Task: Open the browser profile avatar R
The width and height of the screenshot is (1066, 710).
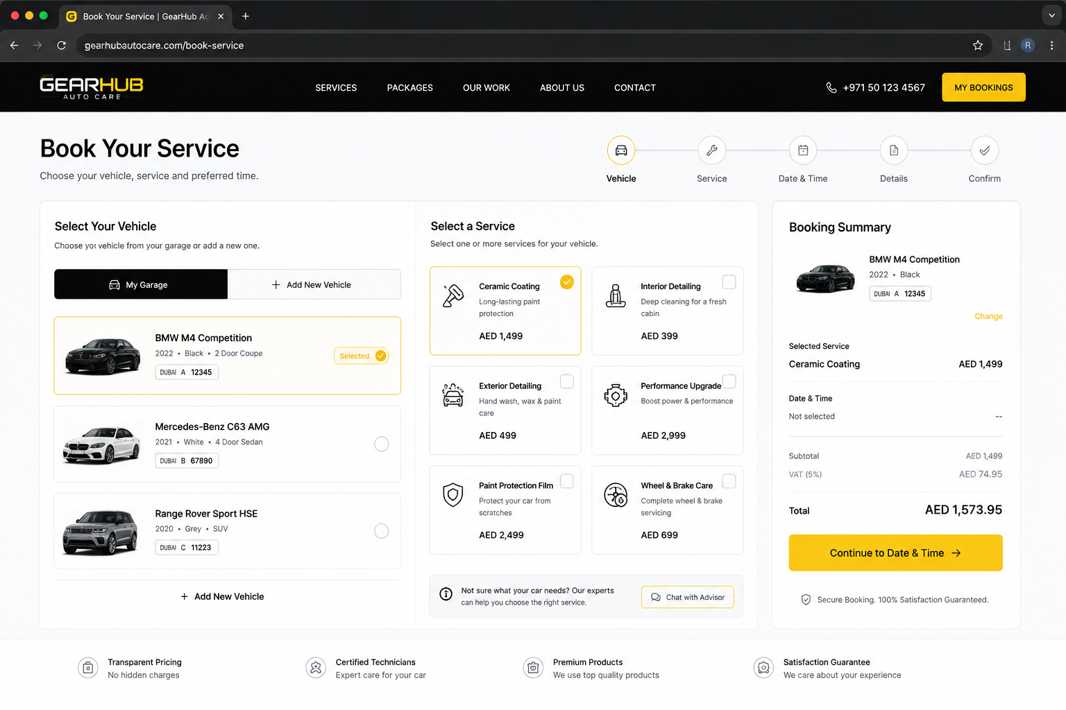Action: 1028,45
